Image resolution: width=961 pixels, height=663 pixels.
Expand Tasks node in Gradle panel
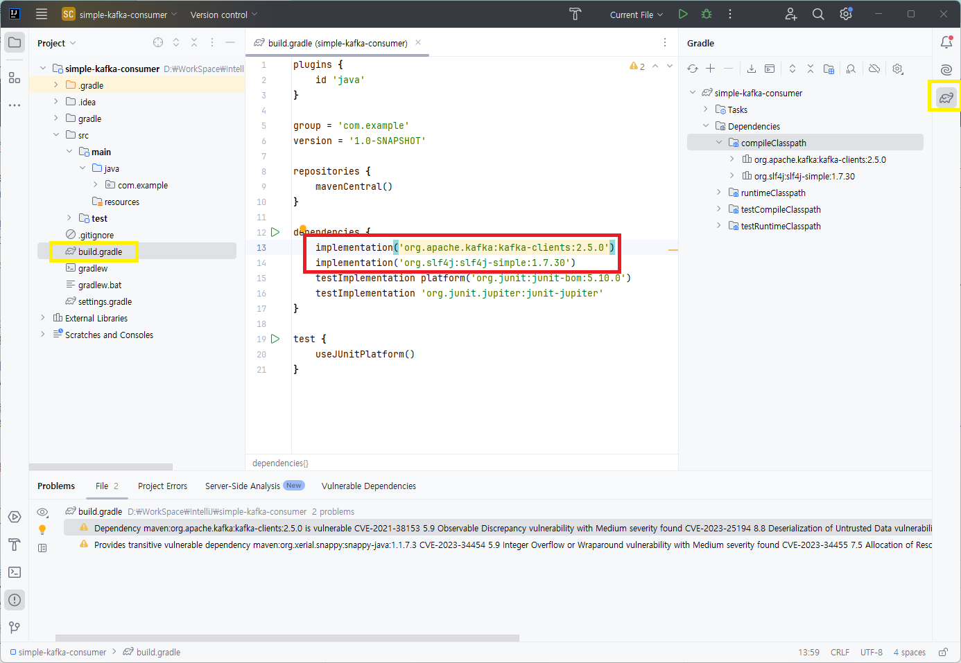pos(706,109)
